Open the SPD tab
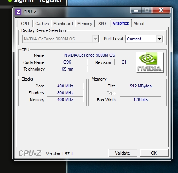 tap(102, 24)
